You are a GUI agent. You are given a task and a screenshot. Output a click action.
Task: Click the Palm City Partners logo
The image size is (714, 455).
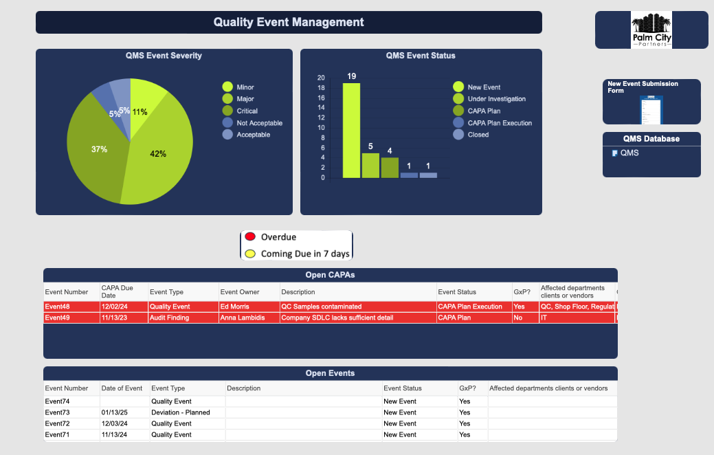[651, 31]
